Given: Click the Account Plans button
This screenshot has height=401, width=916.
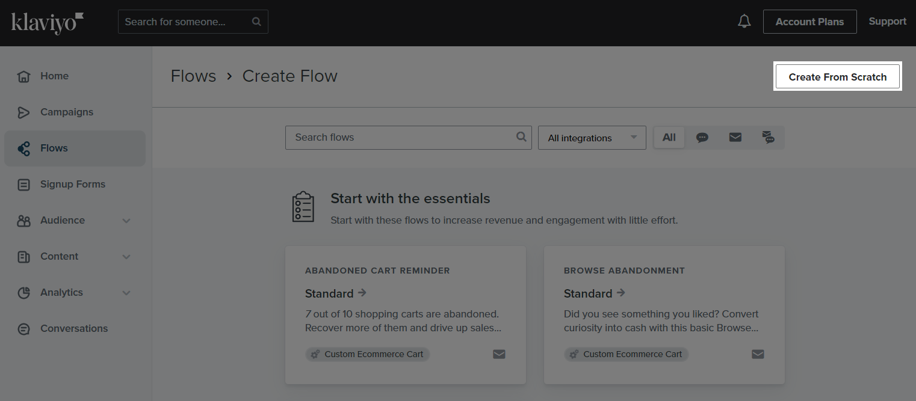Looking at the screenshot, I should [x=809, y=22].
